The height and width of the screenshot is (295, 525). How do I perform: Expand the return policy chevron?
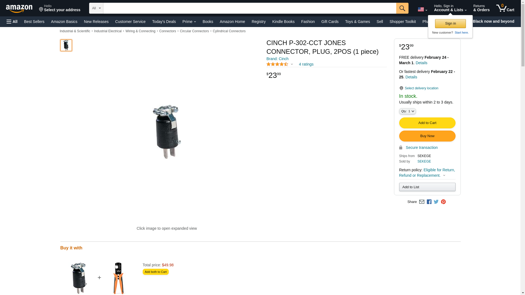click(444, 176)
